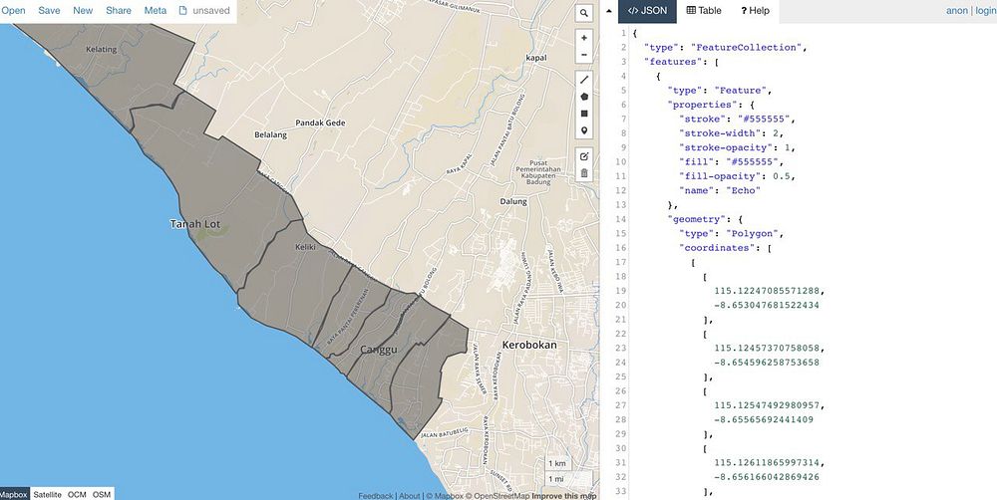Collapse the side panel with arrow
The width and height of the screenshot is (997, 500).
[608, 11]
